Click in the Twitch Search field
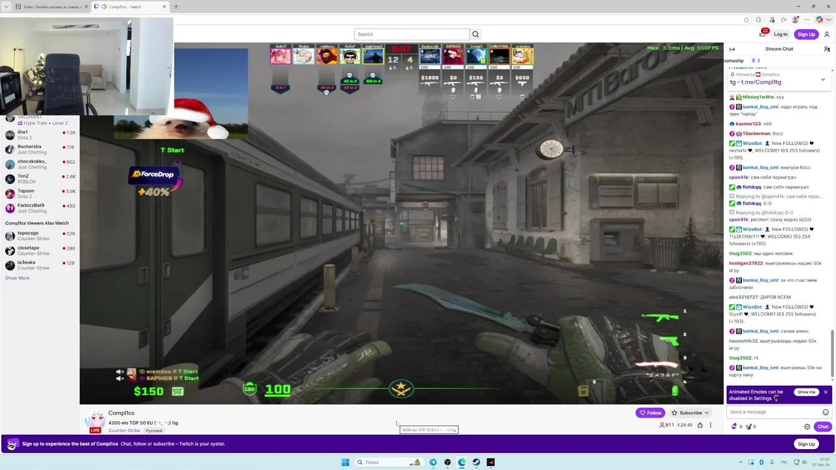The width and height of the screenshot is (836, 470). [x=411, y=34]
